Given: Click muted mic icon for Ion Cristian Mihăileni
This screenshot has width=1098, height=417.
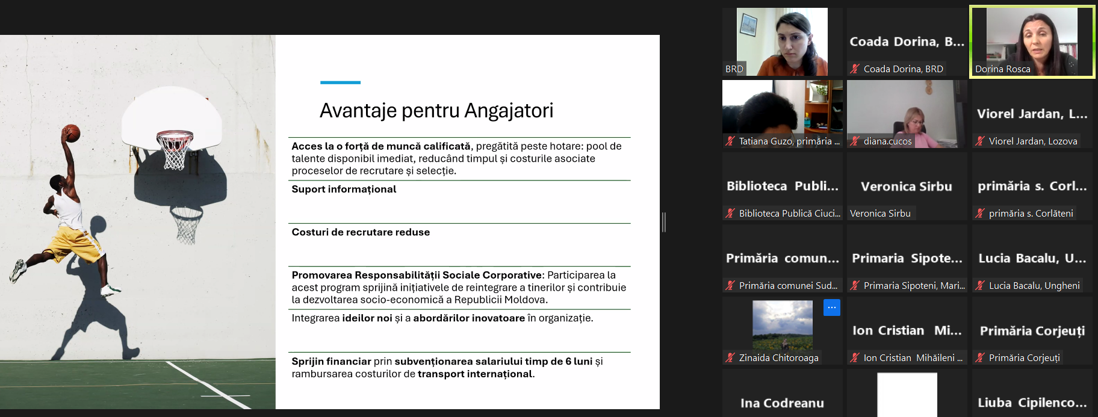Looking at the screenshot, I should coord(855,357).
